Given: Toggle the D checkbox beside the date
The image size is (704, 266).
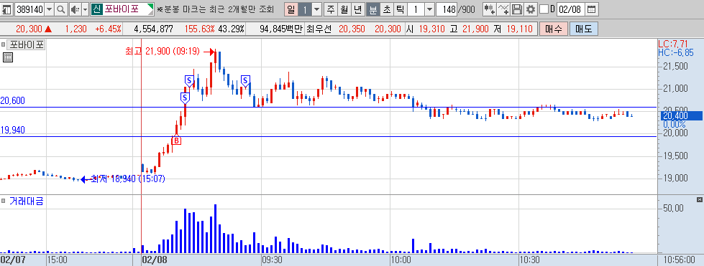Looking at the screenshot, I should pos(543,9).
